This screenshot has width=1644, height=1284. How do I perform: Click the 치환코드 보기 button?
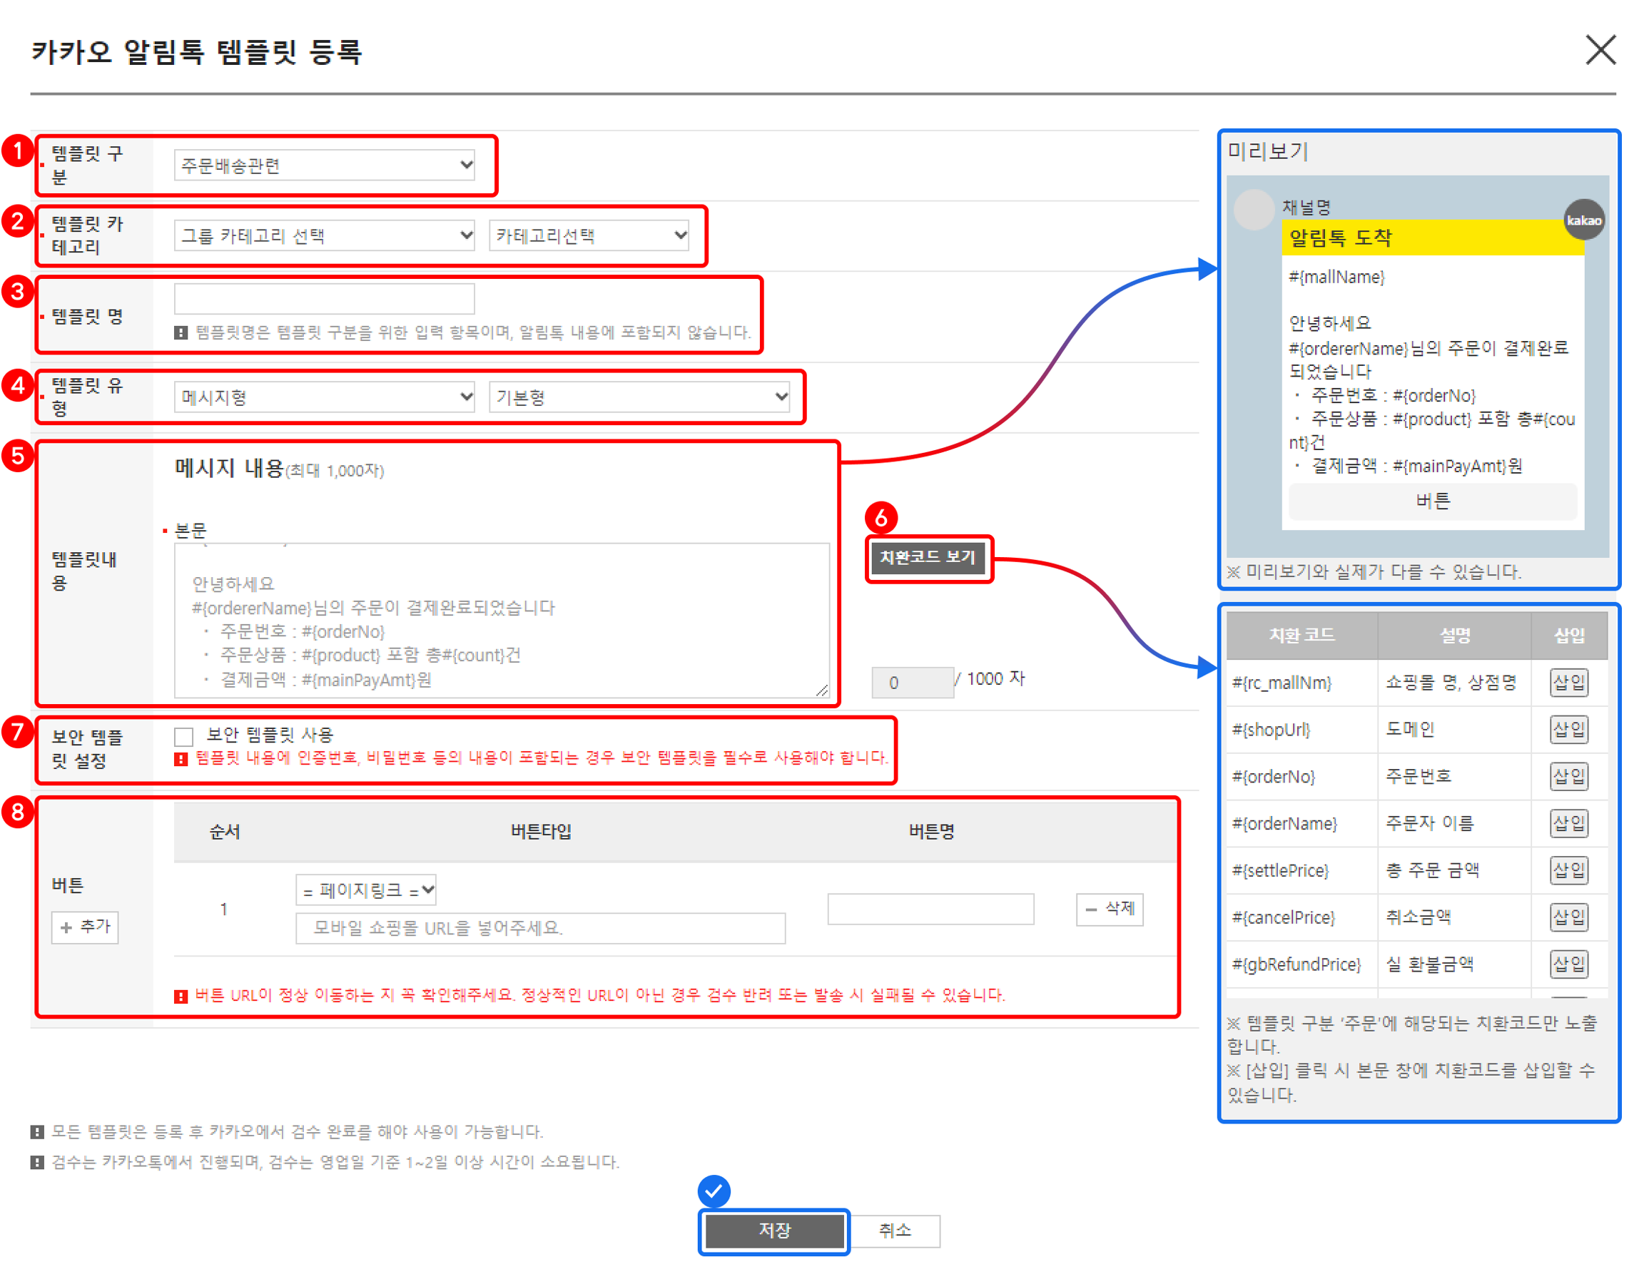[928, 558]
